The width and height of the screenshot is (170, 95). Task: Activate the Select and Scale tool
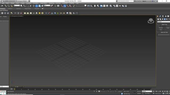(40, 6)
